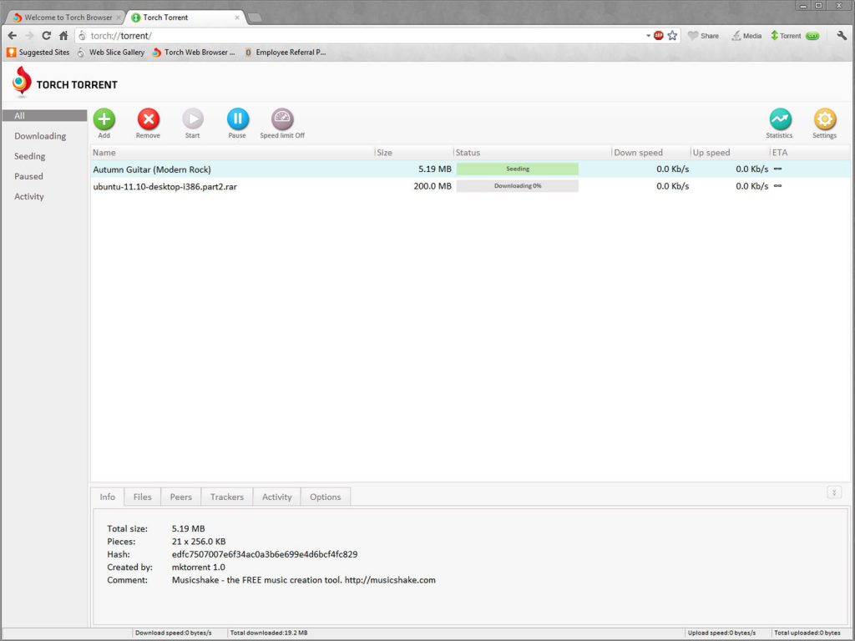Open the Media grabber
The height and width of the screenshot is (641, 855).
(746, 35)
